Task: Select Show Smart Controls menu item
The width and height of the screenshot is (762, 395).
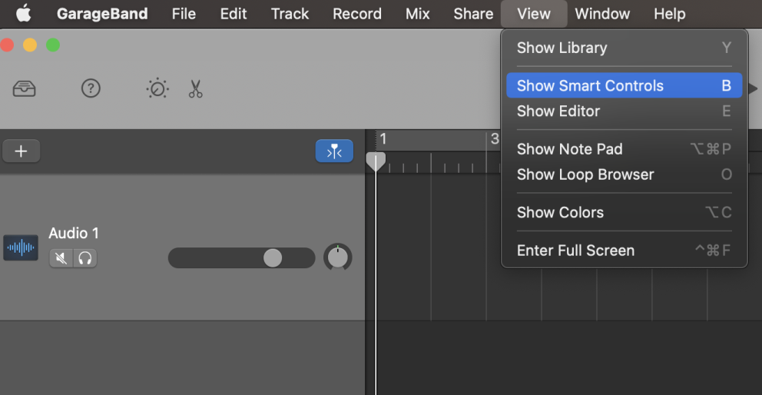Action: point(624,85)
